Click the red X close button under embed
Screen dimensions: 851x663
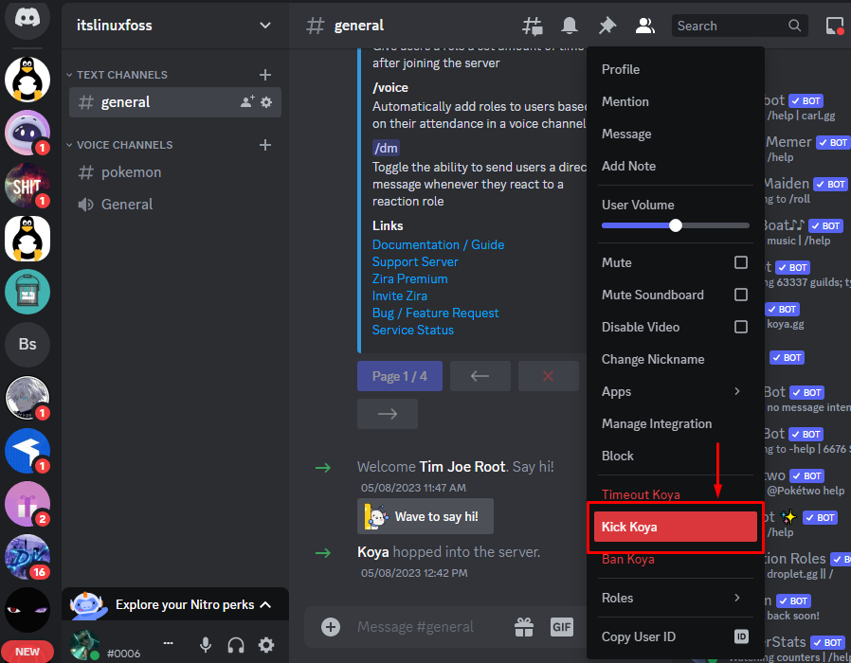(x=548, y=376)
